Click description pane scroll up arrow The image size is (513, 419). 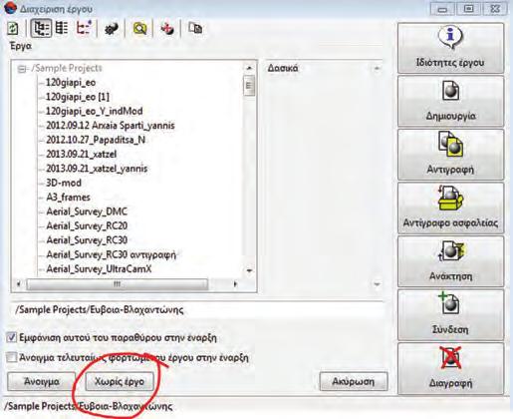coord(377,69)
